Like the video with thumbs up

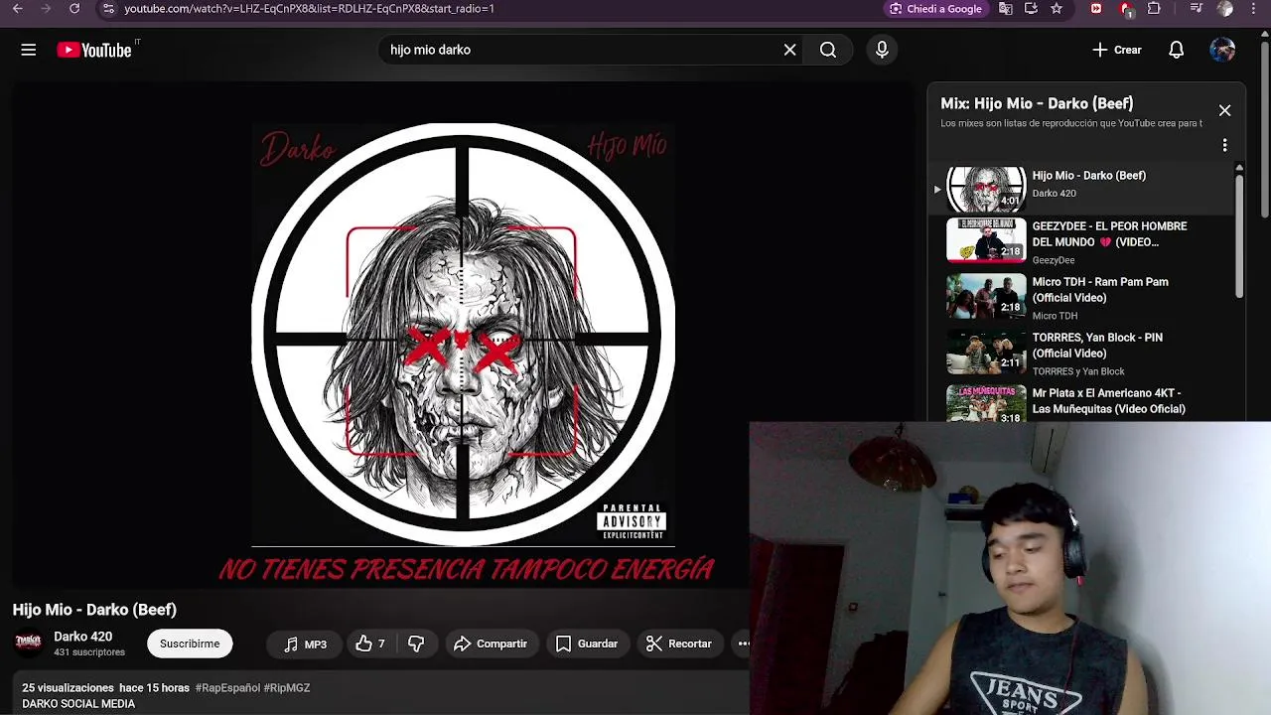coord(370,643)
